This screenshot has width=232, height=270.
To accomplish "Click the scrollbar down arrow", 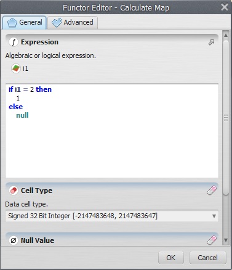I will coord(226,240).
